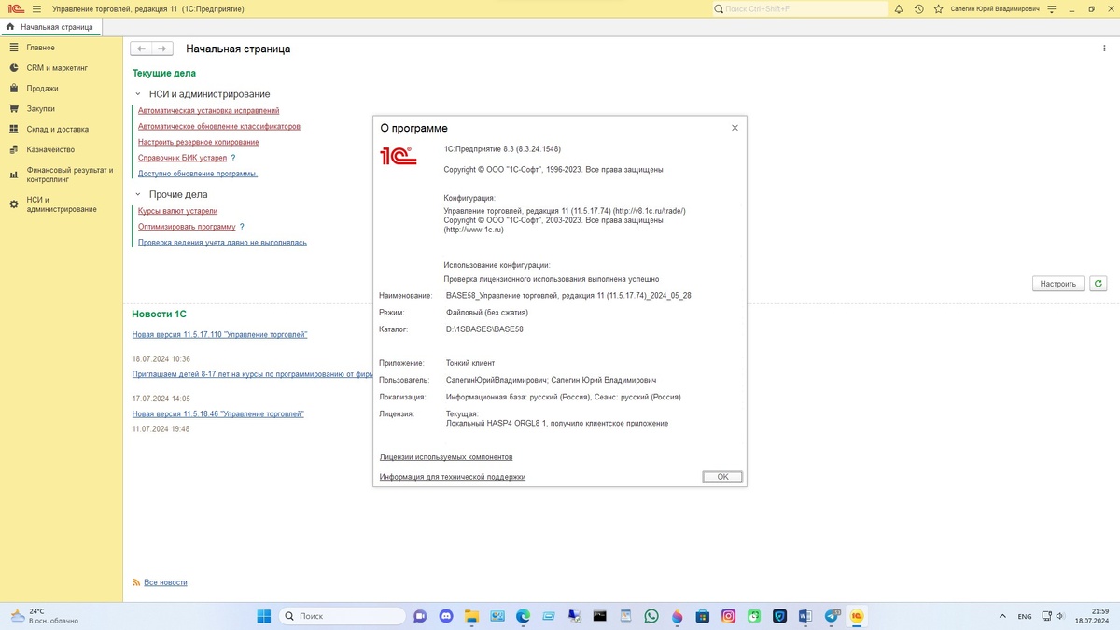Open Настроить резервное копирование link

pos(199,142)
